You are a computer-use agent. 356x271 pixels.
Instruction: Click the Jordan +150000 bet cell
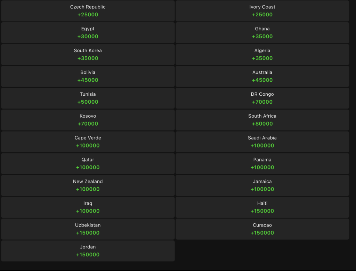click(x=88, y=251)
